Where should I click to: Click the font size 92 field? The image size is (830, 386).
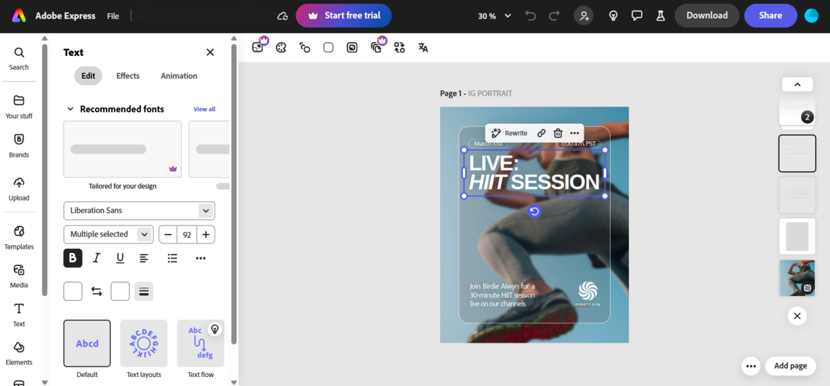coord(187,235)
